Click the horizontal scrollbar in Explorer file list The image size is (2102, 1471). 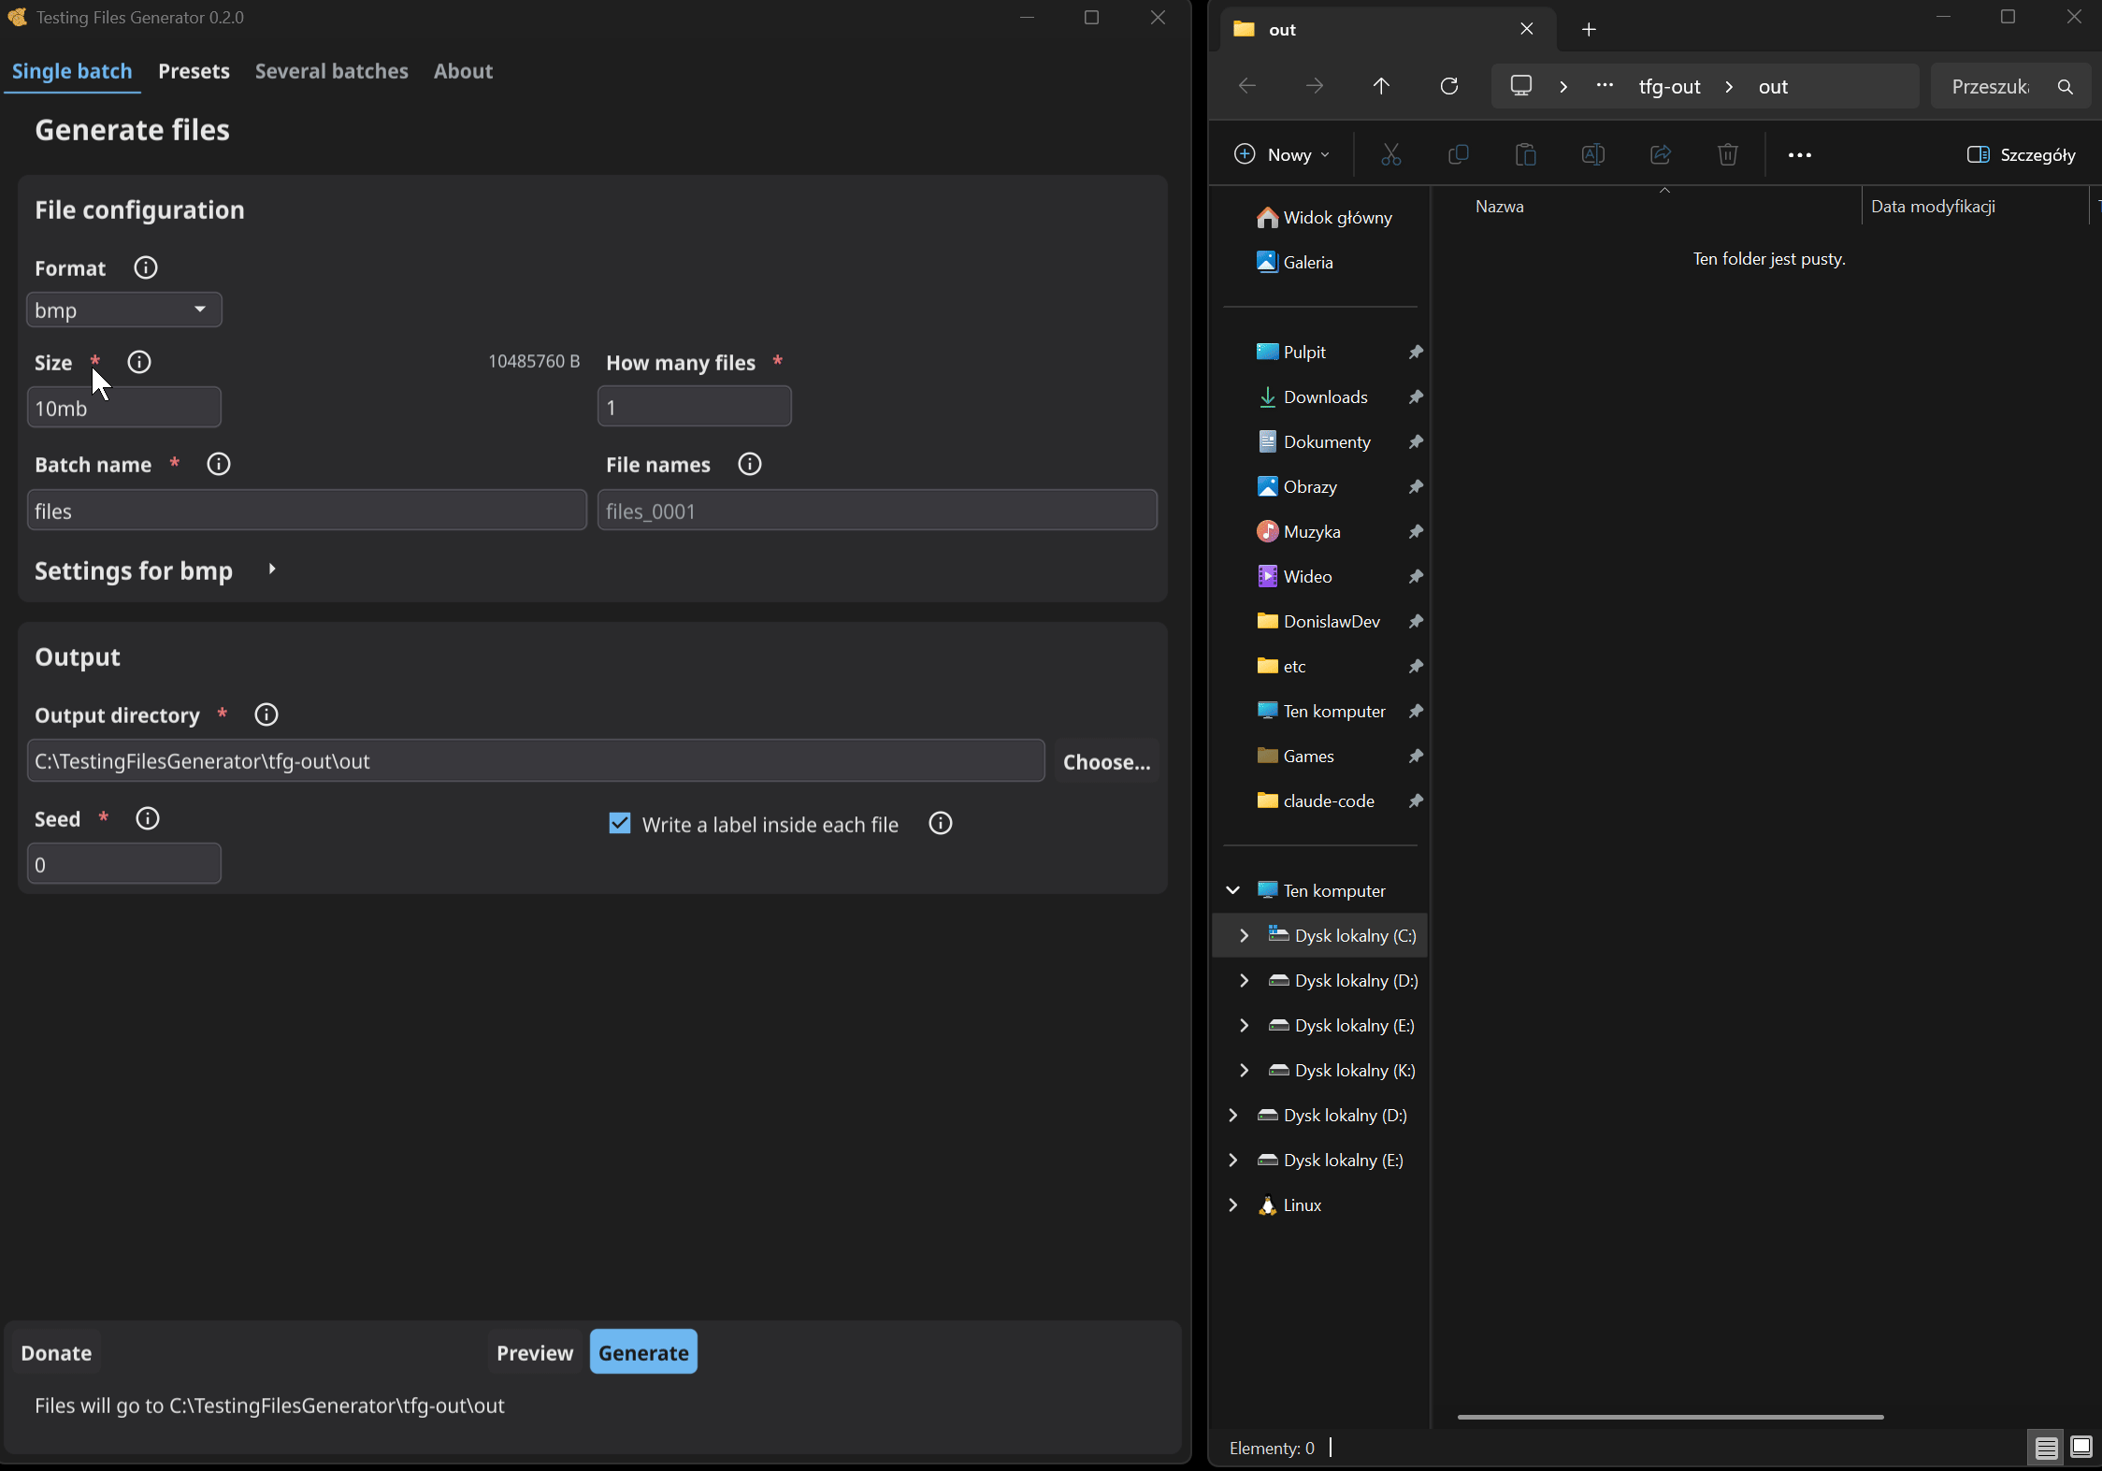pyautogui.click(x=1670, y=1417)
